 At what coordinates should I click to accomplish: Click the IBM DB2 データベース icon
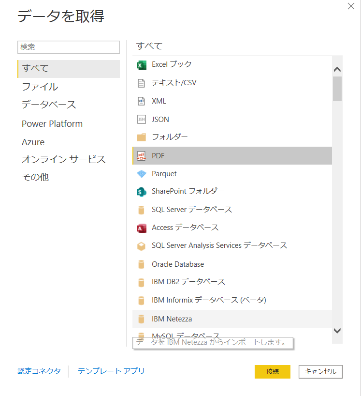point(142,282)
